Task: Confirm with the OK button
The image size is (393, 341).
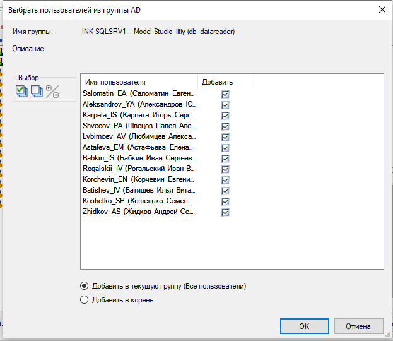Action: tap(304, 326)
